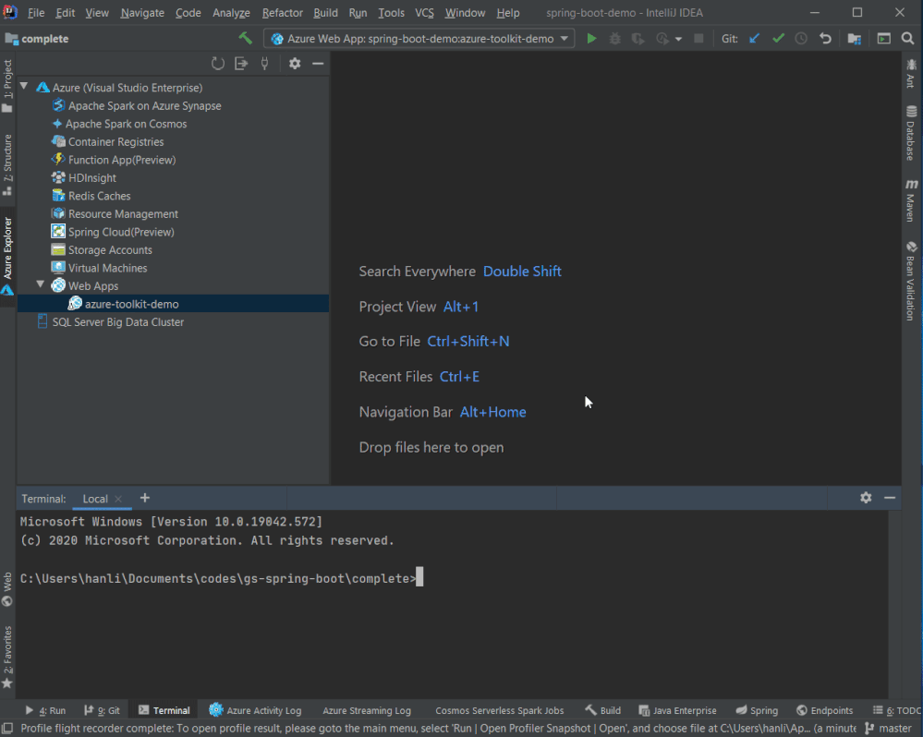Open the profiler run dropdown arrow
923x737 pixels.
678,39
